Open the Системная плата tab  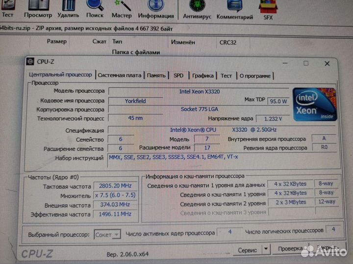pyautogui.click(x=120, y=75)
